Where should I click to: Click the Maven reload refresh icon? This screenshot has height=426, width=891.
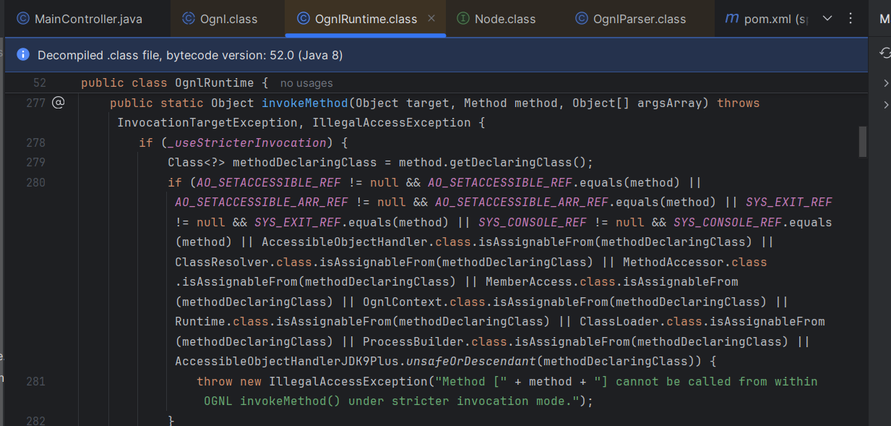pyautogui.click(x=884, y=52)
